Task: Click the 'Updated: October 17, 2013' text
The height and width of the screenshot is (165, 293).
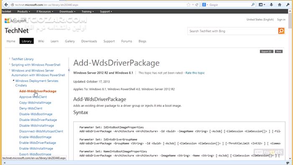Action: [x=91, y=82]
